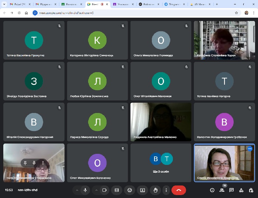This screenshot has height=198, width=258.
Task: Open the Activities icon
Action: pos(241,190)
